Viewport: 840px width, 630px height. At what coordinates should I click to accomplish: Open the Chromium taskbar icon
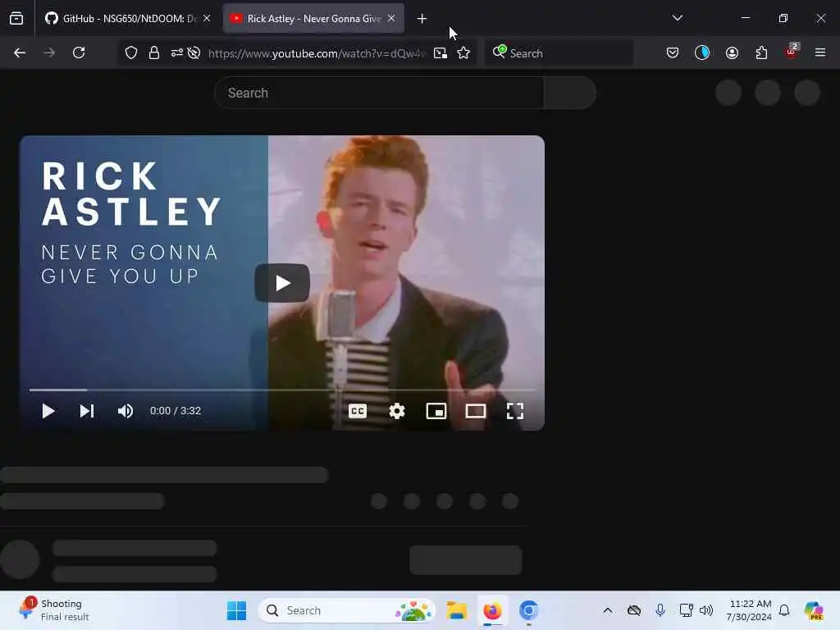coord(528,610)
